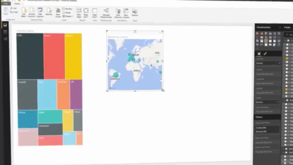Open the File menu tab
The image size is (293, 165).
[x=6, y=4]
